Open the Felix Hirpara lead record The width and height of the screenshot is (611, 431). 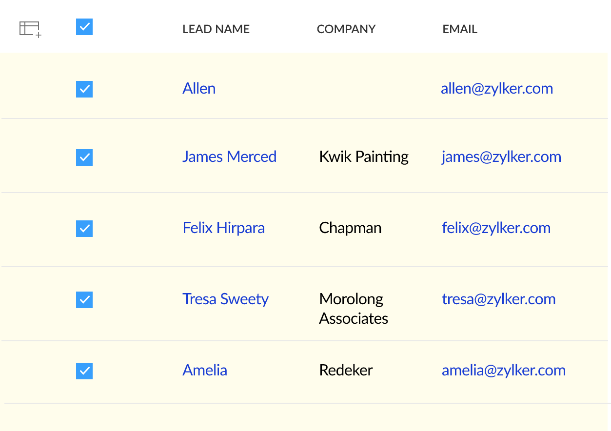(223, 228)
